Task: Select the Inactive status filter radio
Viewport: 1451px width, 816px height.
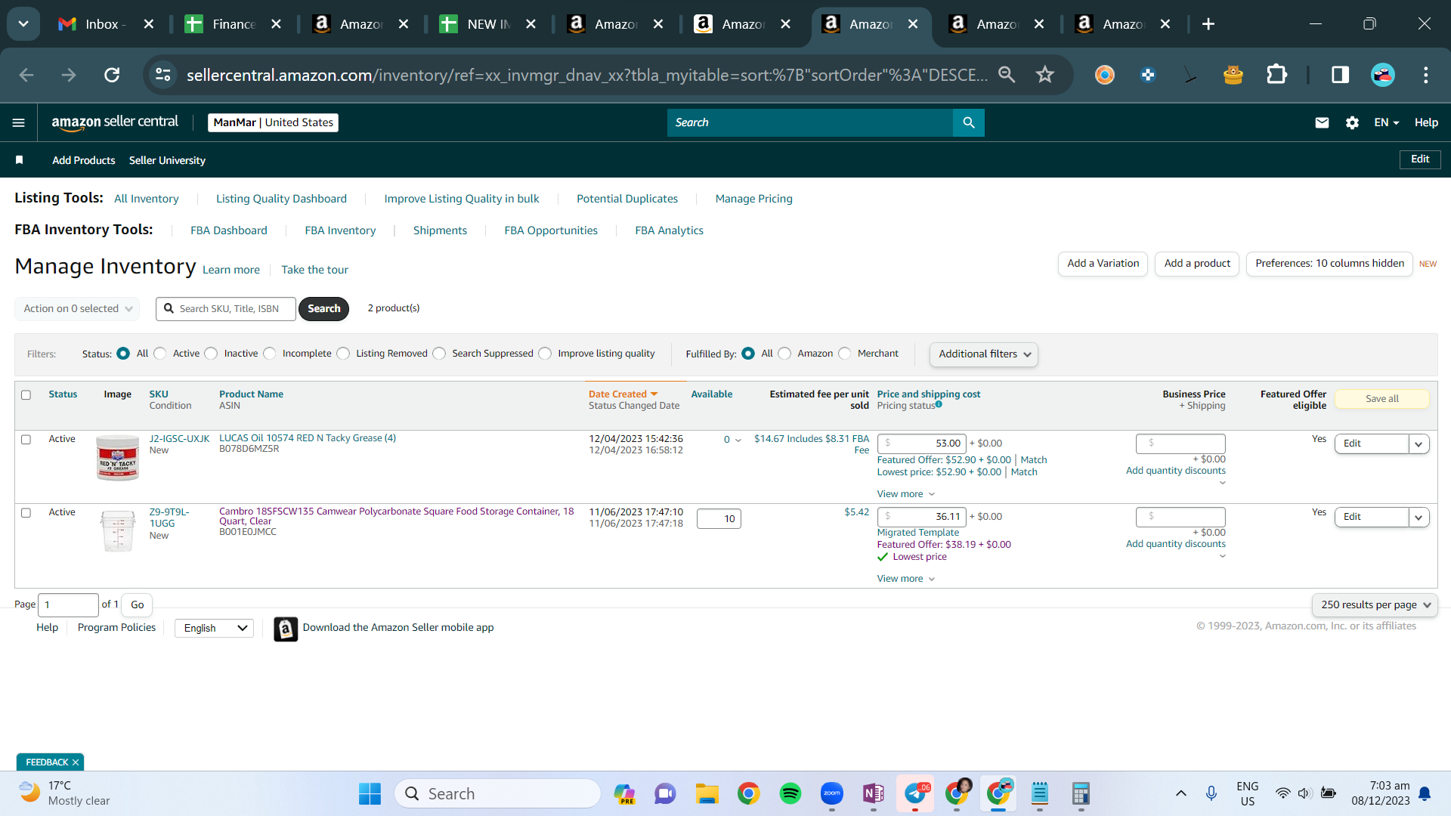Action: (212, 354)
